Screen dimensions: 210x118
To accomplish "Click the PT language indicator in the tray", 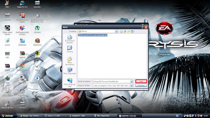I will coord(177,116).
